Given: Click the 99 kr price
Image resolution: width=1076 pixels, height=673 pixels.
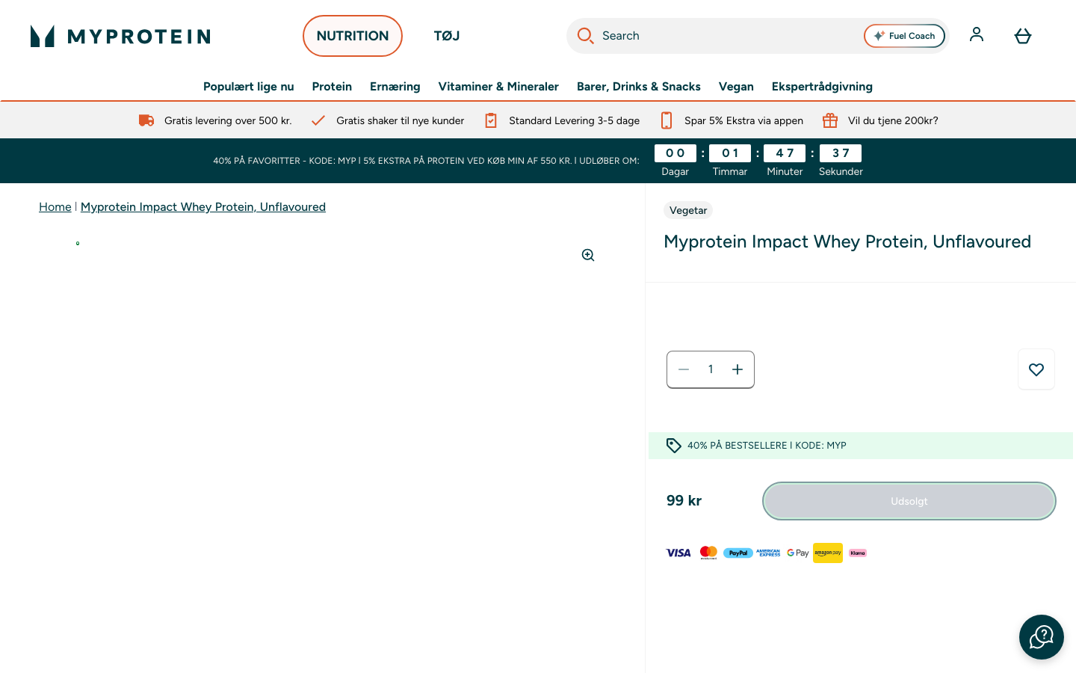Looking at the screenshot, I should click(684, 501).
